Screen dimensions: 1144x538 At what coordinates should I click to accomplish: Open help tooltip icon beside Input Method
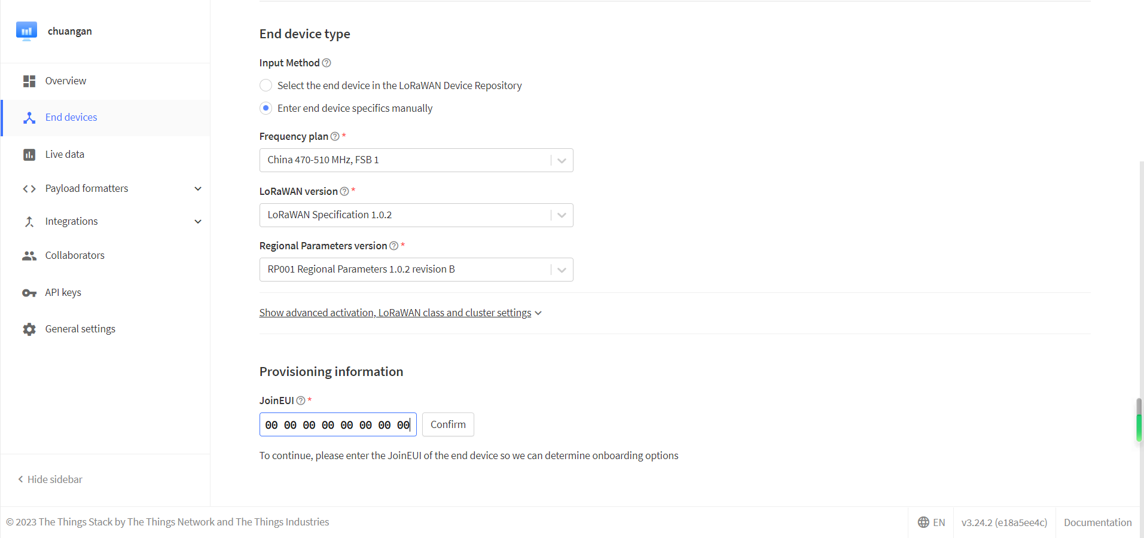(x=327, y=63)
